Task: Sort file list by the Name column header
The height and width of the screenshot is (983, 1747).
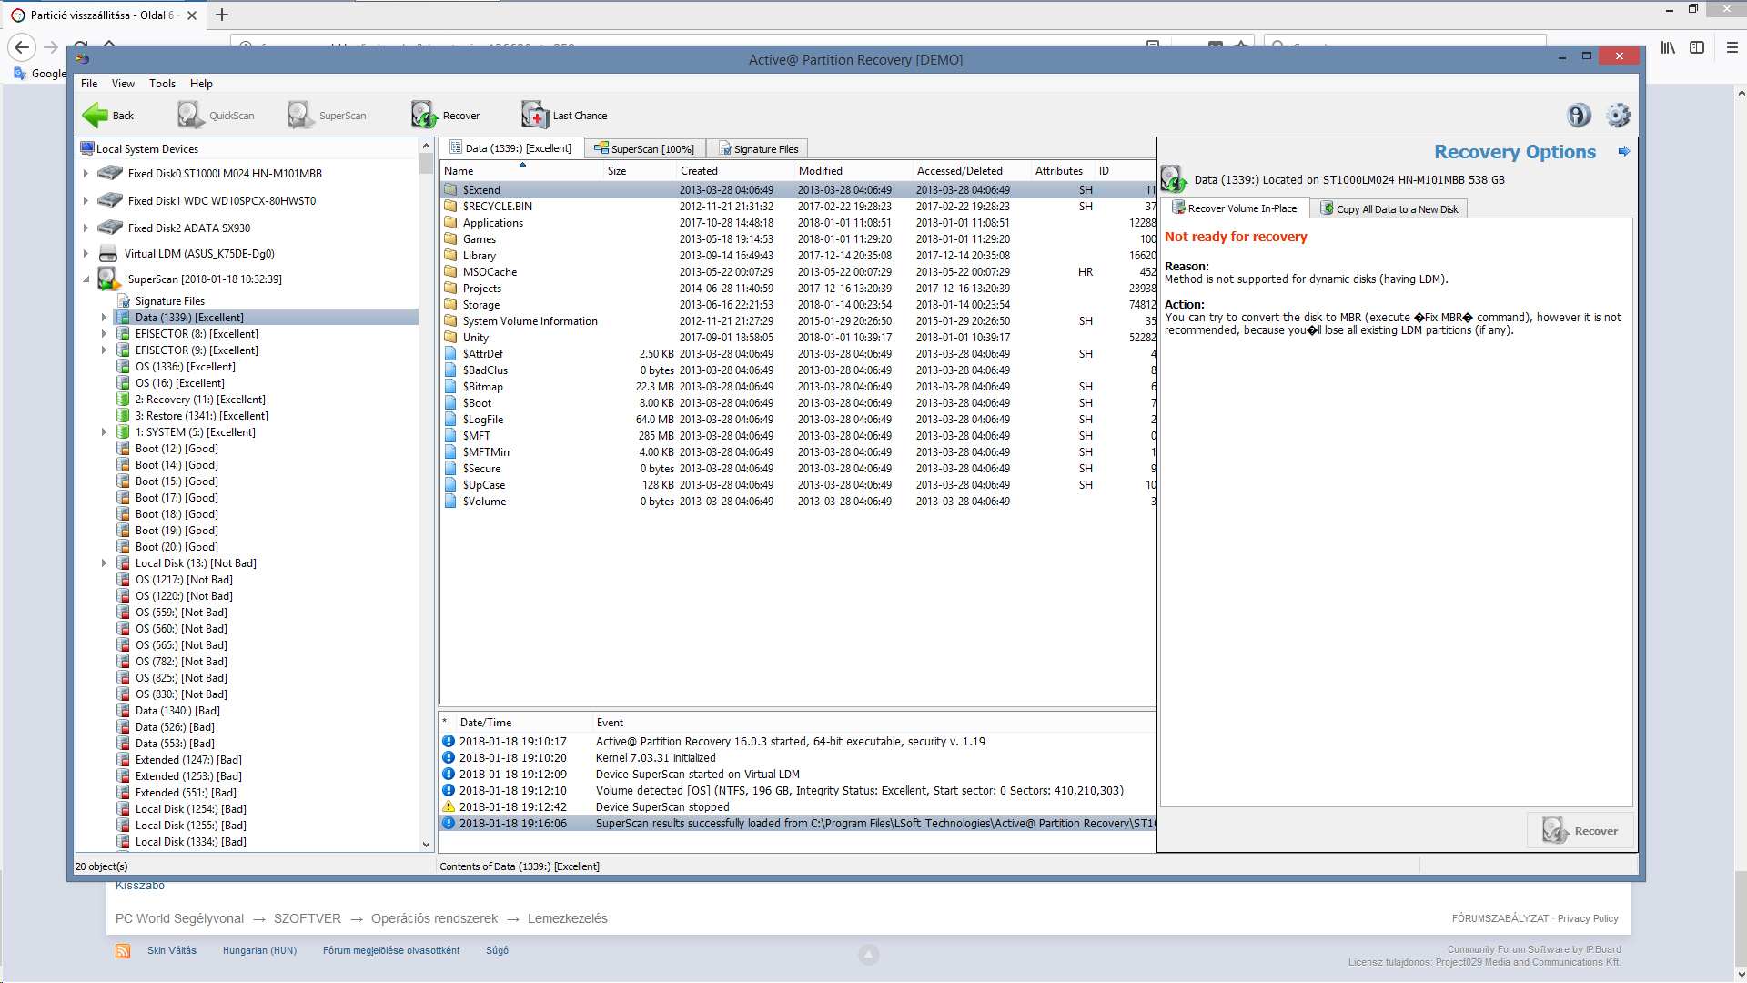Action: coord(522,171)
